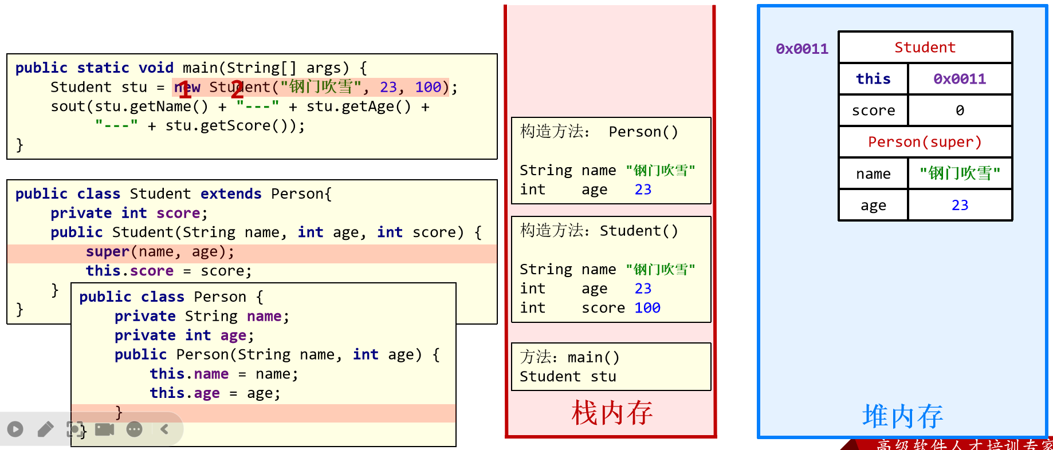The height and width of the screenshot is (450, 1053).
Task: Click the score value 0 in heap table
Action: pyautogui.click(x=960, y=110)
